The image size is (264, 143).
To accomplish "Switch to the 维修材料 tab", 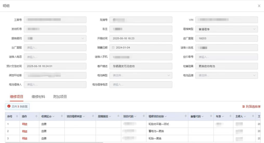I will click(38, 97).
